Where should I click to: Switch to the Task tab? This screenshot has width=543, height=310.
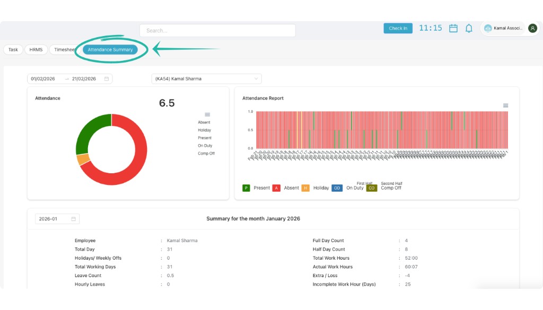[13, 50]
